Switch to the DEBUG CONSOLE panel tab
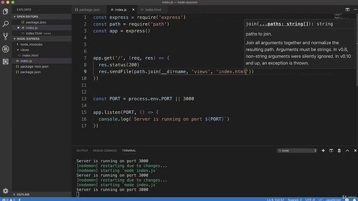 coord(105,150)
